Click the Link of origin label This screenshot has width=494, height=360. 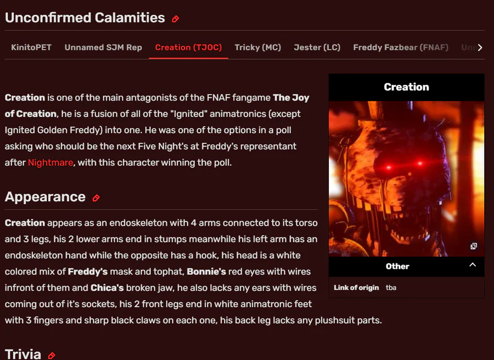(356, 288)
